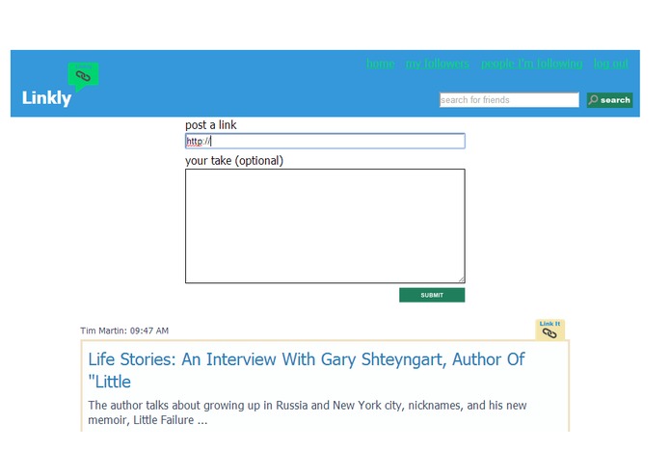Click into the post a link field
Image resolution: width=670 pixels, height=476 pixels.
coord(325,142)
